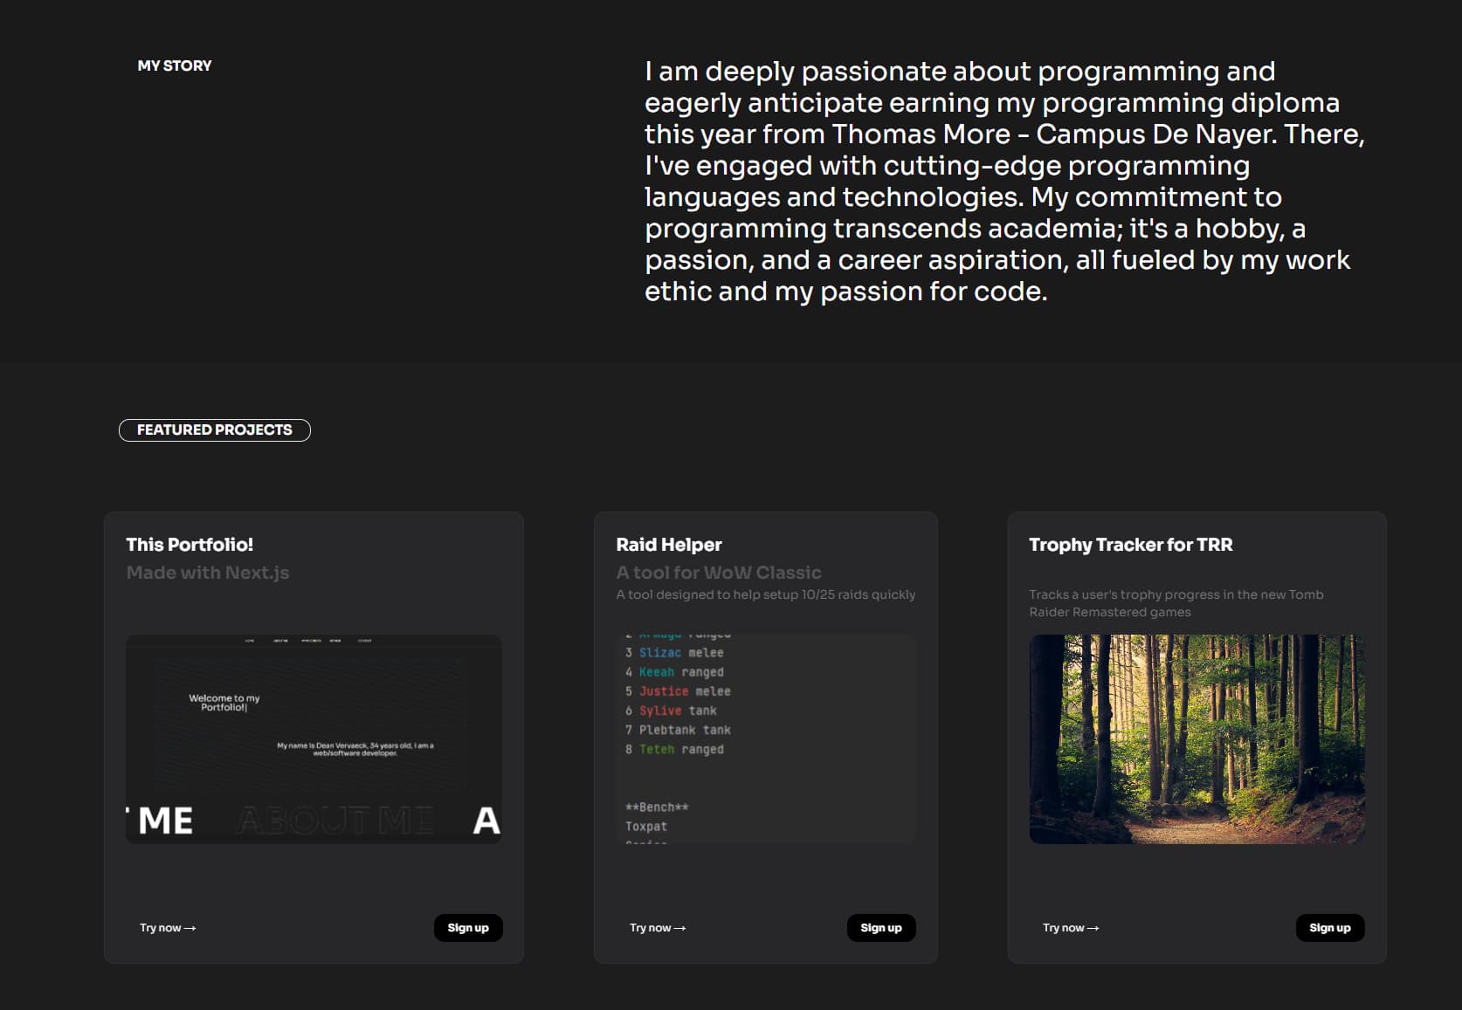Click 'Sylive tank' row in roster preview

point(671,711)
